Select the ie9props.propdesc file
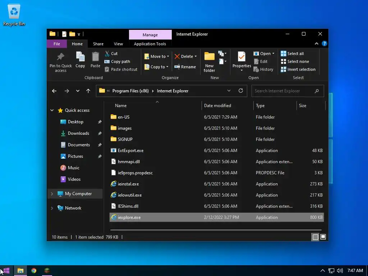This screenshot has height=276, width=368. coord(217,173)
